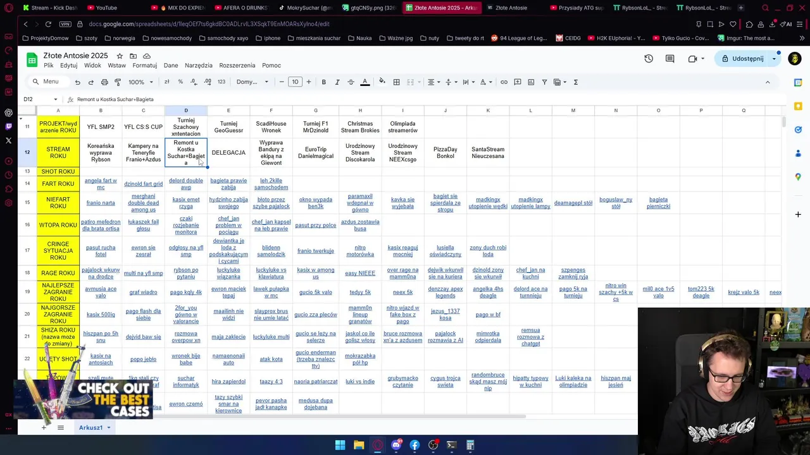Viewport: 810px width, 455px height.
Task: Open the Arkusz1 sheet tab arrow
Action: point(109,428)
